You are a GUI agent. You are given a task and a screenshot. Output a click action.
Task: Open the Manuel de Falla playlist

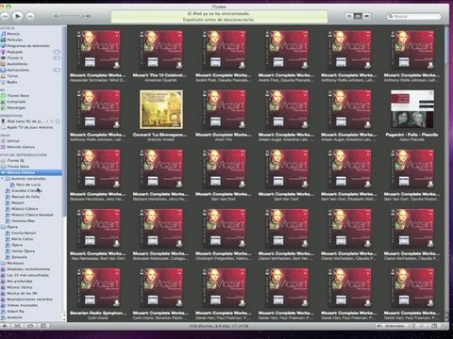(25, 197)
